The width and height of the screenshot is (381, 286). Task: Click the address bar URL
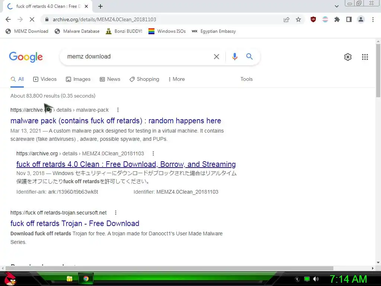(x=105, y=19)
